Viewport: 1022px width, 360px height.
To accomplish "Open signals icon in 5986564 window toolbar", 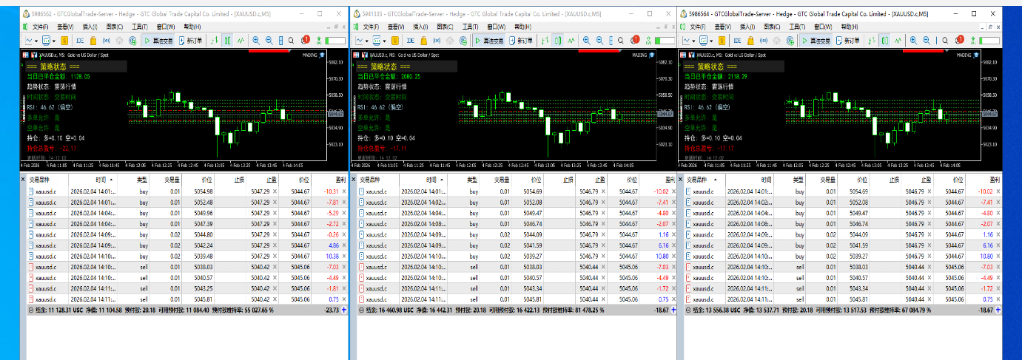I will coord(764,41).
